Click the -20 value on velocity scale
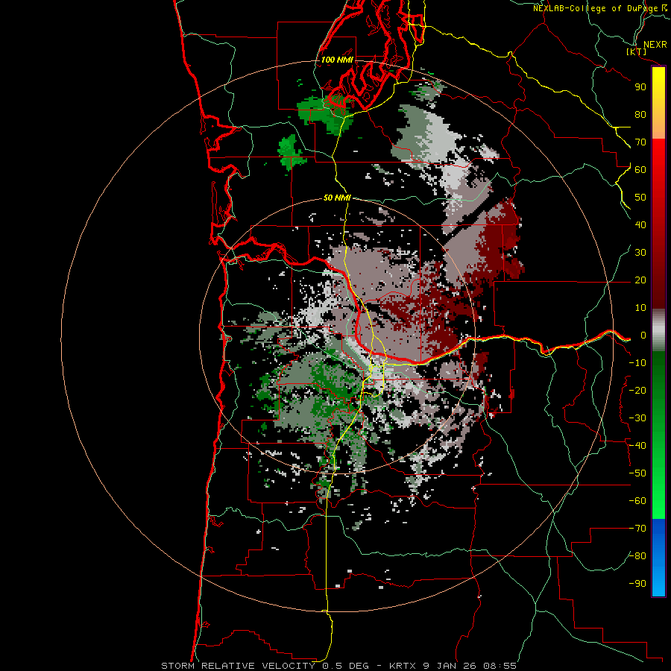 coord(637,390)
